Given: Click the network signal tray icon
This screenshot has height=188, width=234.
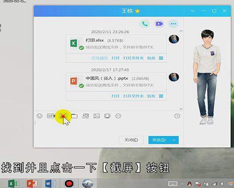Looking at the screenshot, I should [214, 184].
